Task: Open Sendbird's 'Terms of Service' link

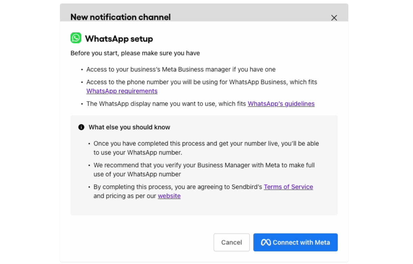Action: click(x=288, y=187)
